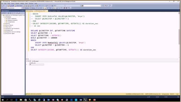This screenshot has height=102, width=181.
Task: Open the Windows Start menu
Action: [3, 100]
